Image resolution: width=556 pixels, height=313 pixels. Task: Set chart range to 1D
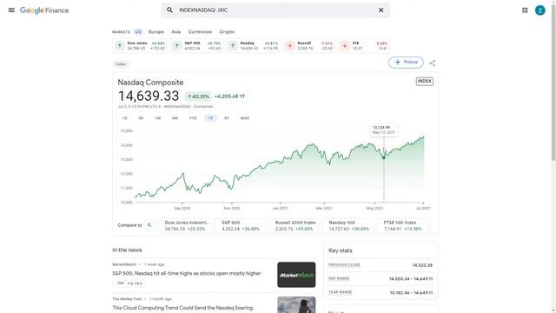124,118
